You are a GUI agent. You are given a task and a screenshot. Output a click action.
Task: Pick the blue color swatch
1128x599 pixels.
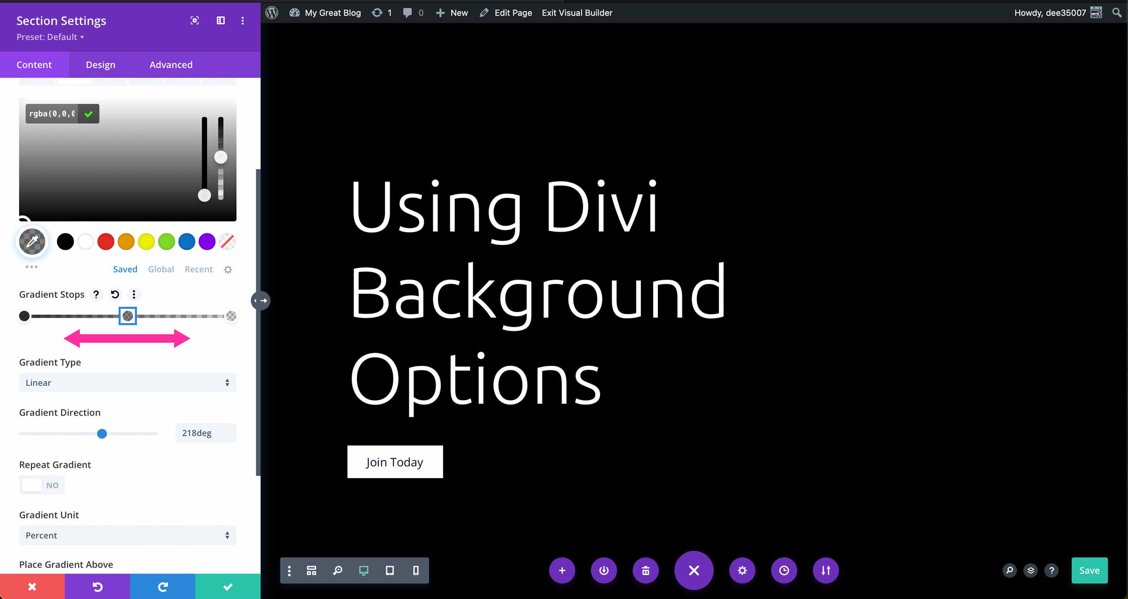pyautogui.click(x=187, y=241)
